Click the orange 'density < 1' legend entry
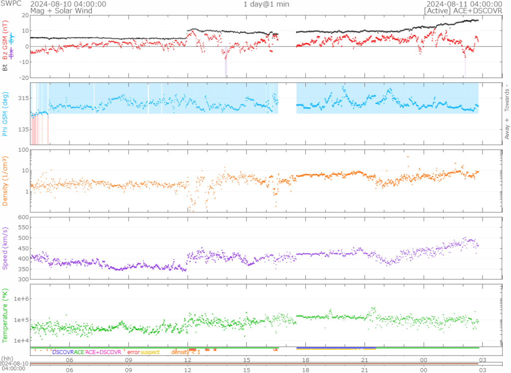The image size is (511, 373). point(186,352)
